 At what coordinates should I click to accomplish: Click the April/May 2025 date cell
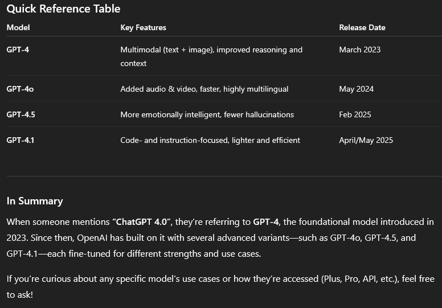pos(366,140)
